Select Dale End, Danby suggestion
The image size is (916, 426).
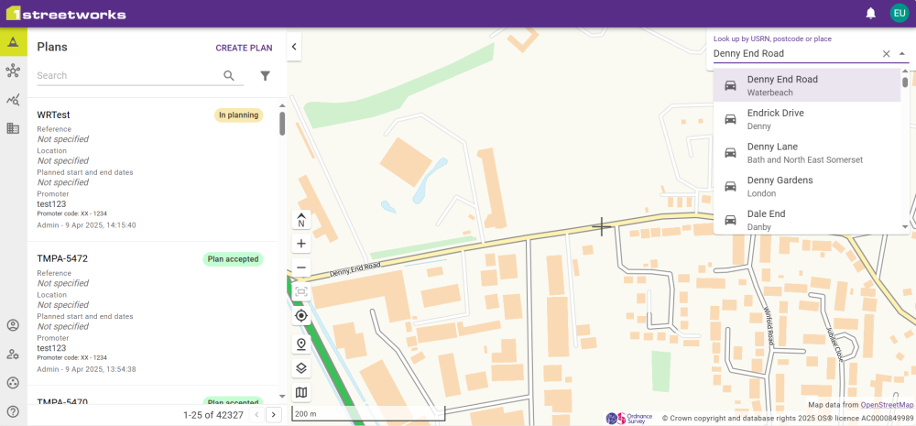807,220
